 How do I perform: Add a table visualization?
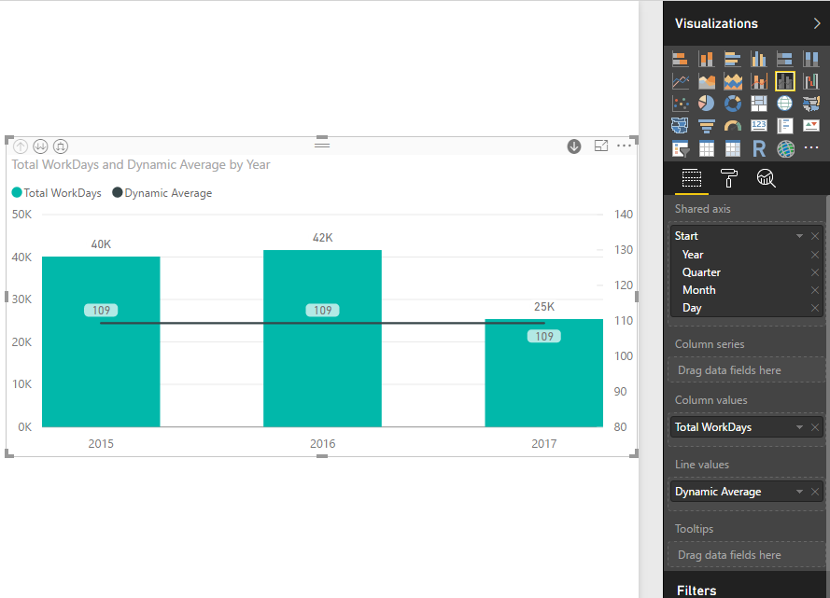(x=706, y=149)
